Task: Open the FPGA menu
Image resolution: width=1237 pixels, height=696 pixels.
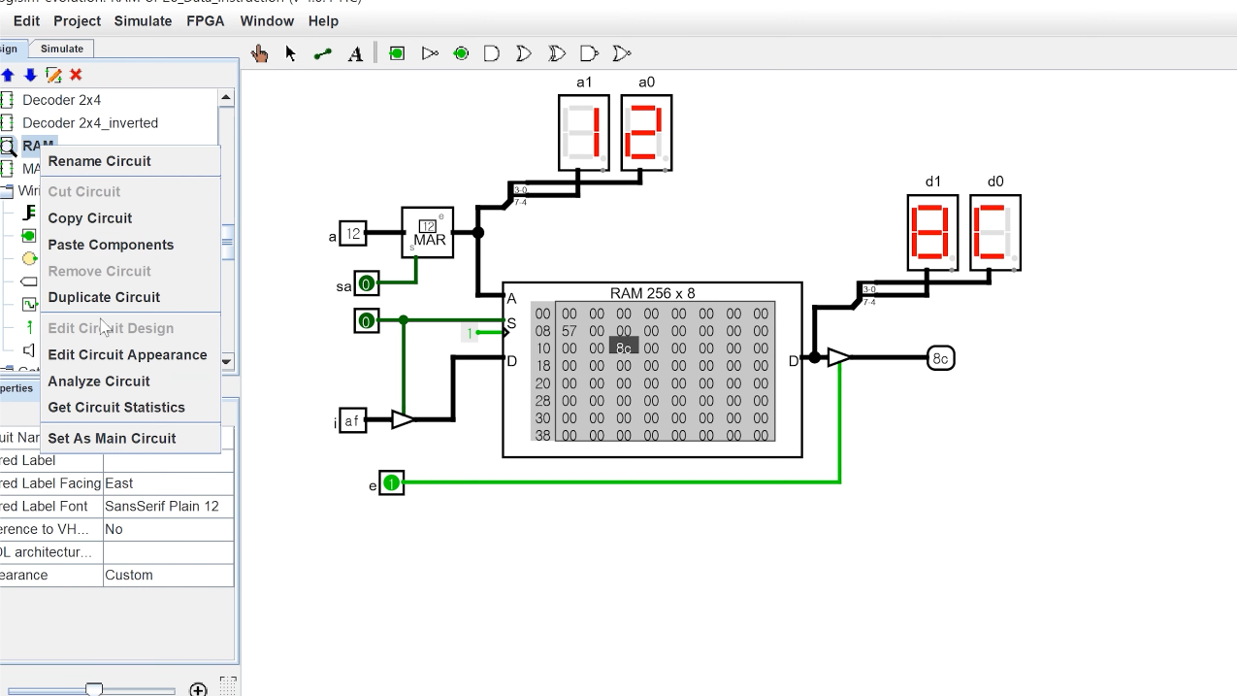Action: (206, 20)
